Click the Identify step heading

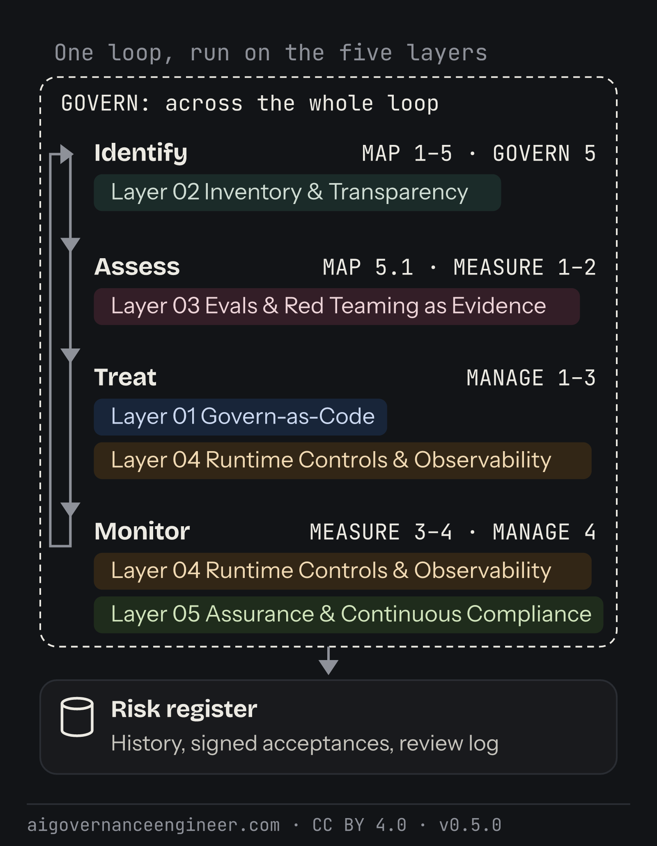[141, 154]
